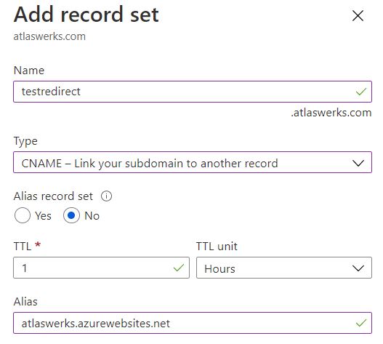The width and height of the screenshot is (383, 344).
Task: Select Yes for Alias record set
Action: click(23, 215)
